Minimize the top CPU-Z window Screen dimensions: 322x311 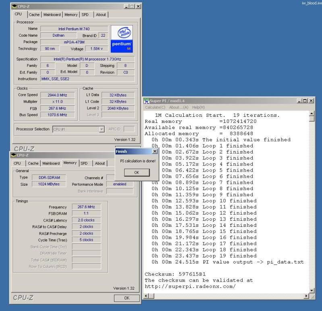pyautogui.click(x=127, y=6)
